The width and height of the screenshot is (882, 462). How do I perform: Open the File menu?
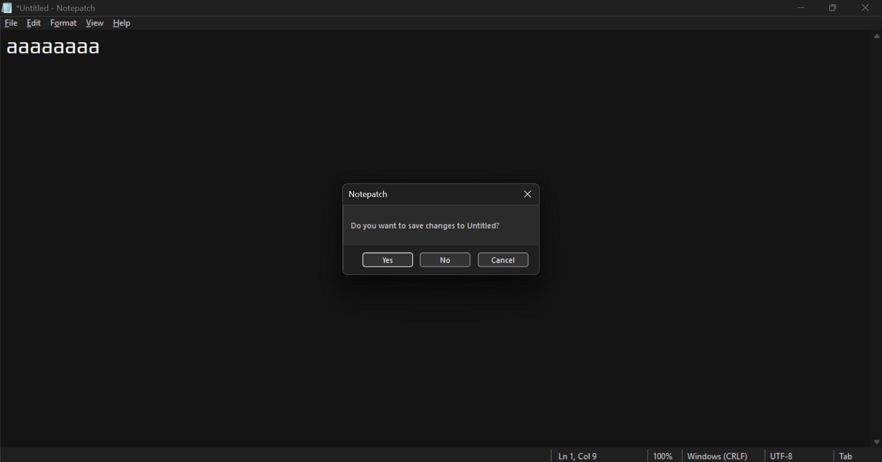click(x=11, y=23)
